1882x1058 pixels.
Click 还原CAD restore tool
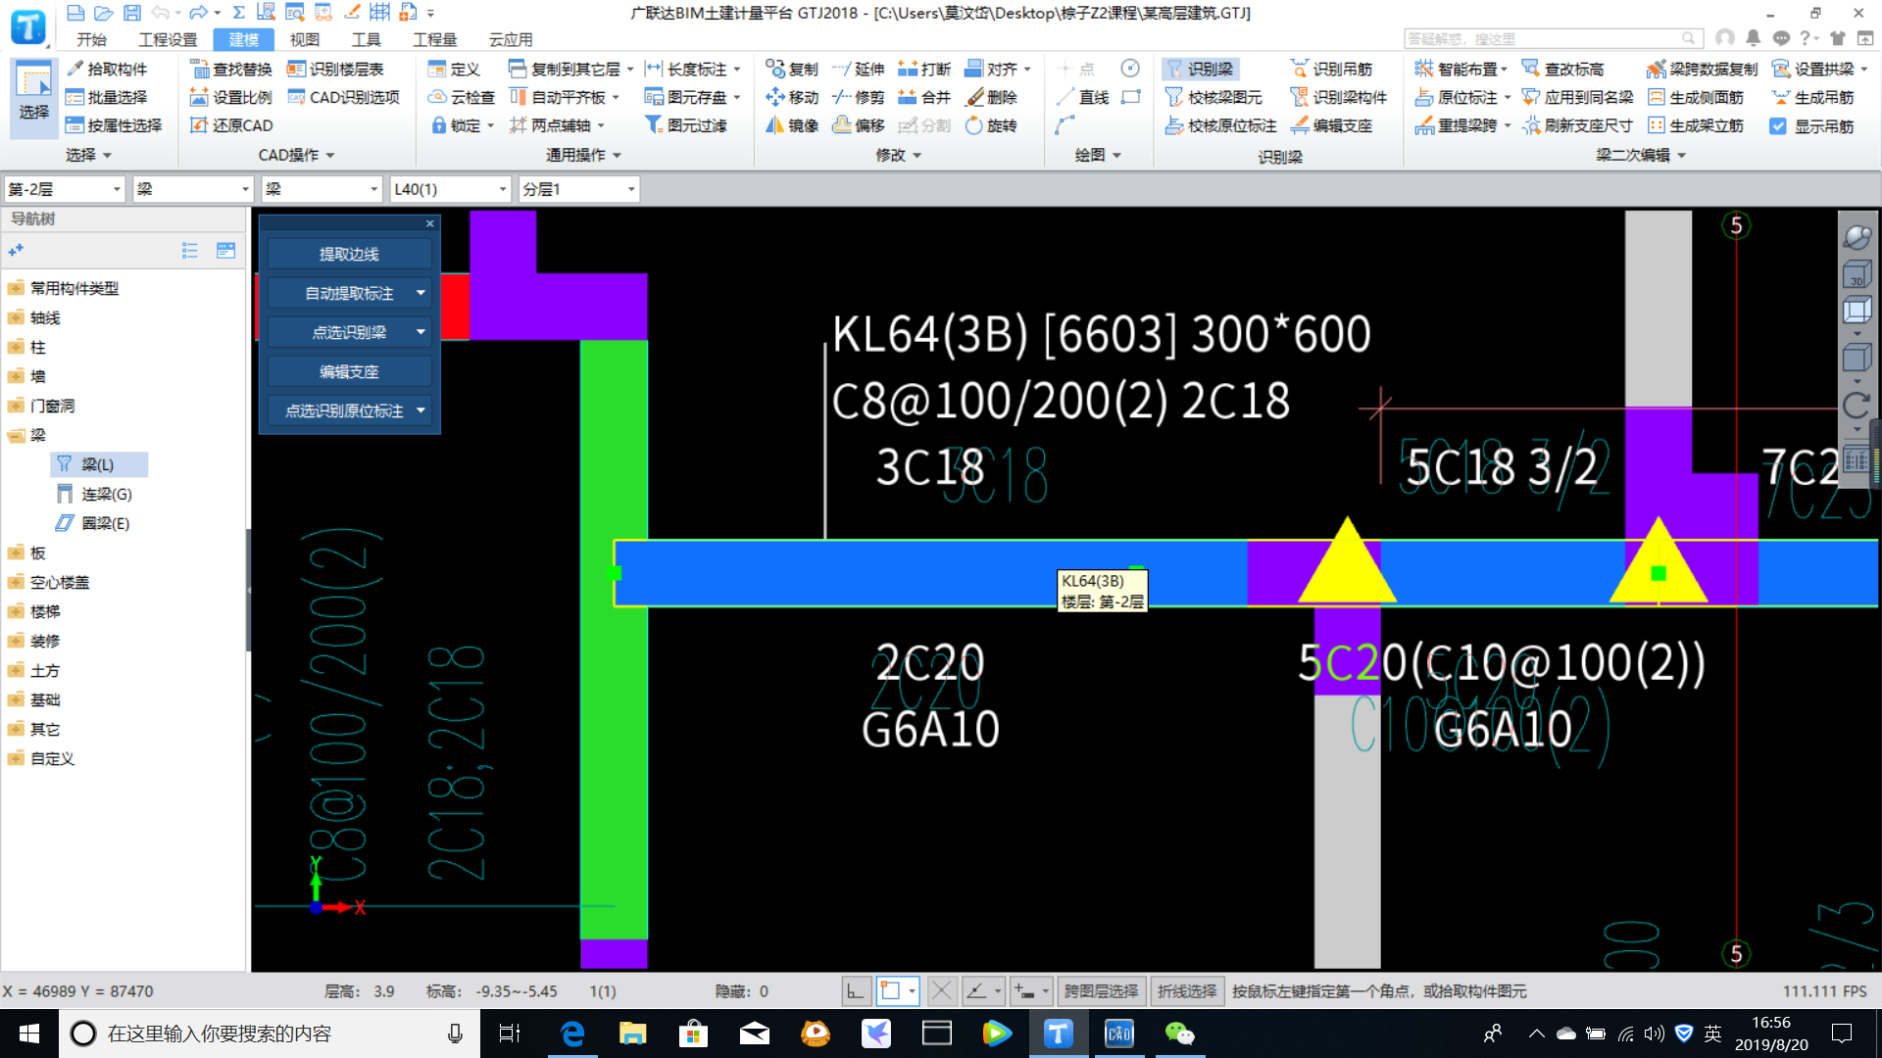point(231,125)
